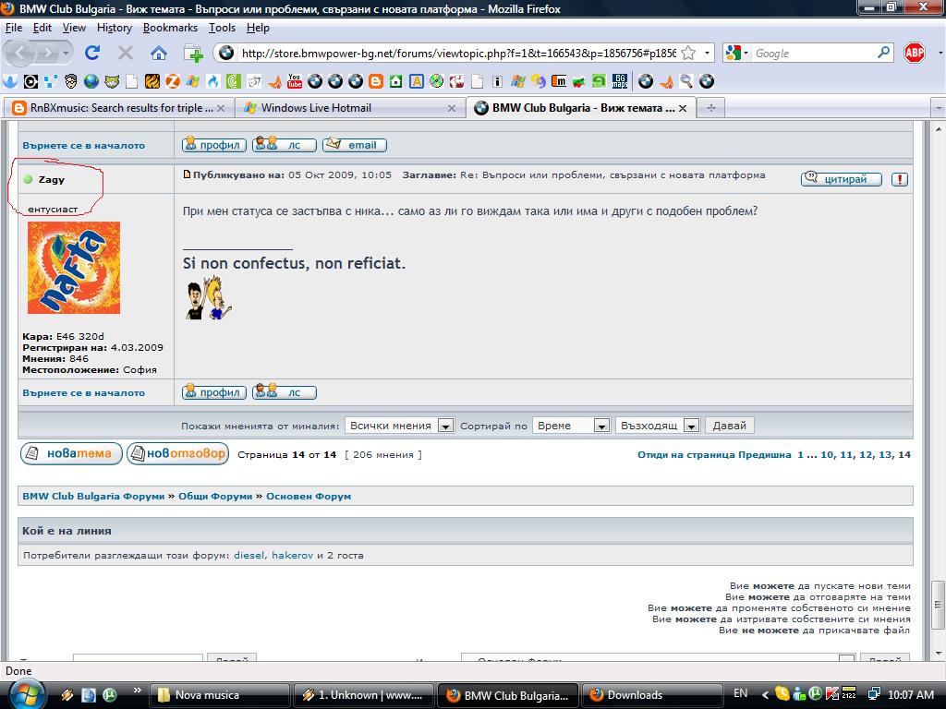Open a new tab with the plus button

coord(710,108)
